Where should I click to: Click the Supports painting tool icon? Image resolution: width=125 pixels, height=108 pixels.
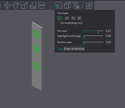(x=59, y=5)
